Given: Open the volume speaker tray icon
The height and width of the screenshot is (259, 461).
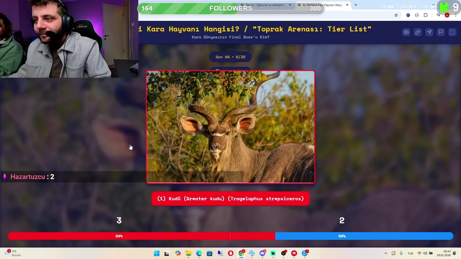Looking at the screenshot, I should click(425, 254).
